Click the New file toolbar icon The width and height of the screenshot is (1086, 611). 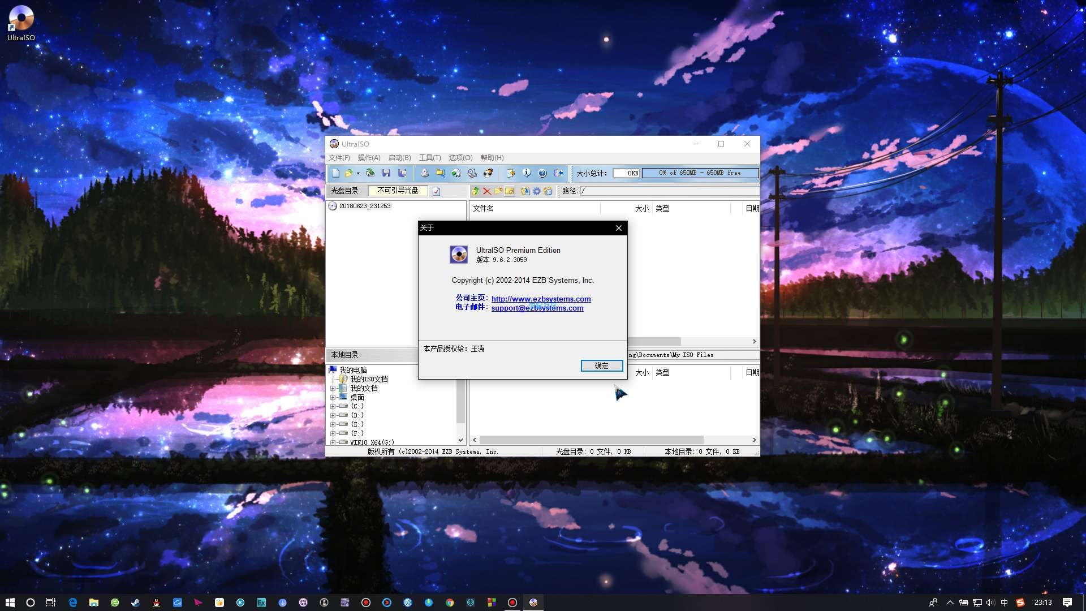335,173
